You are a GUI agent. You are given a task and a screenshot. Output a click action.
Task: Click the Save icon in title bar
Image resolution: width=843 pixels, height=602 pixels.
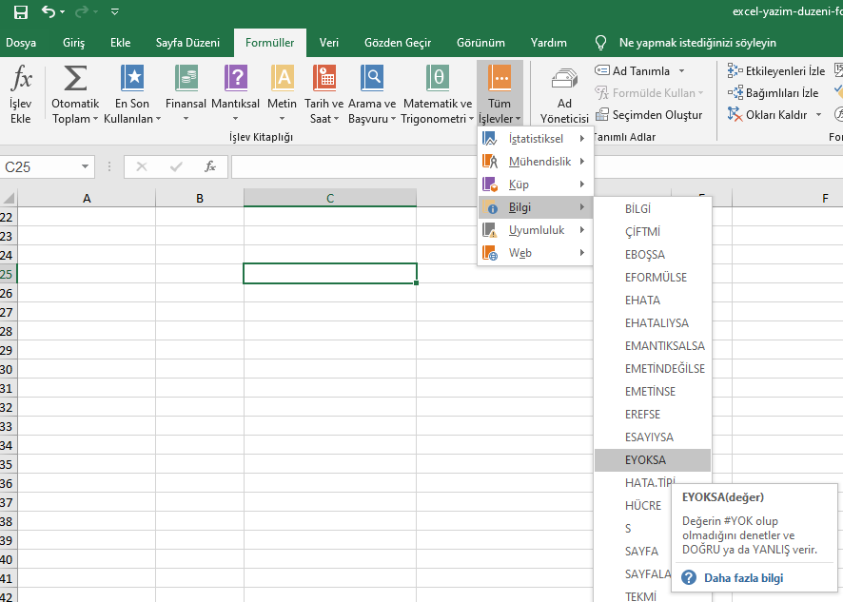click(21, 13)
